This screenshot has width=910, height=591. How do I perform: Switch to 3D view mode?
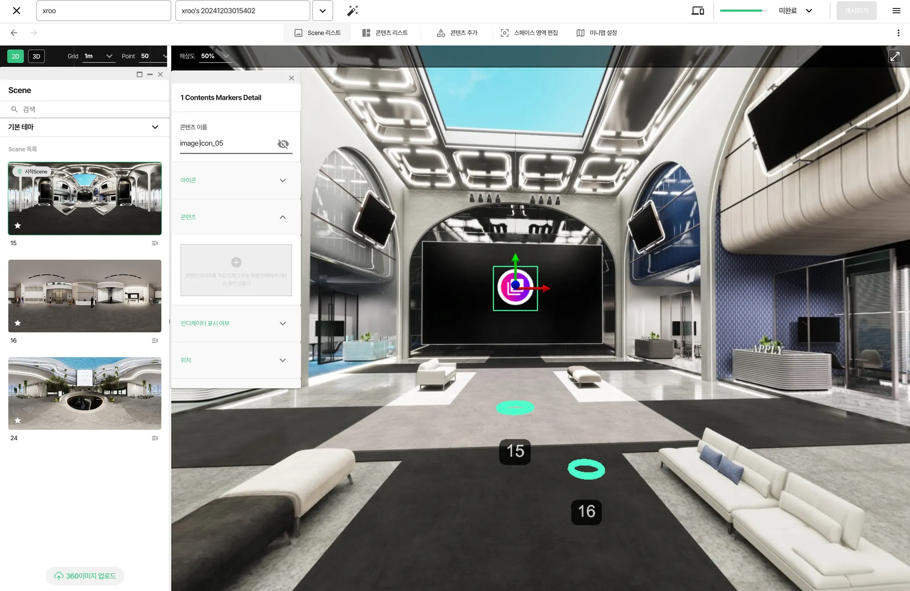tap(36, 56)
